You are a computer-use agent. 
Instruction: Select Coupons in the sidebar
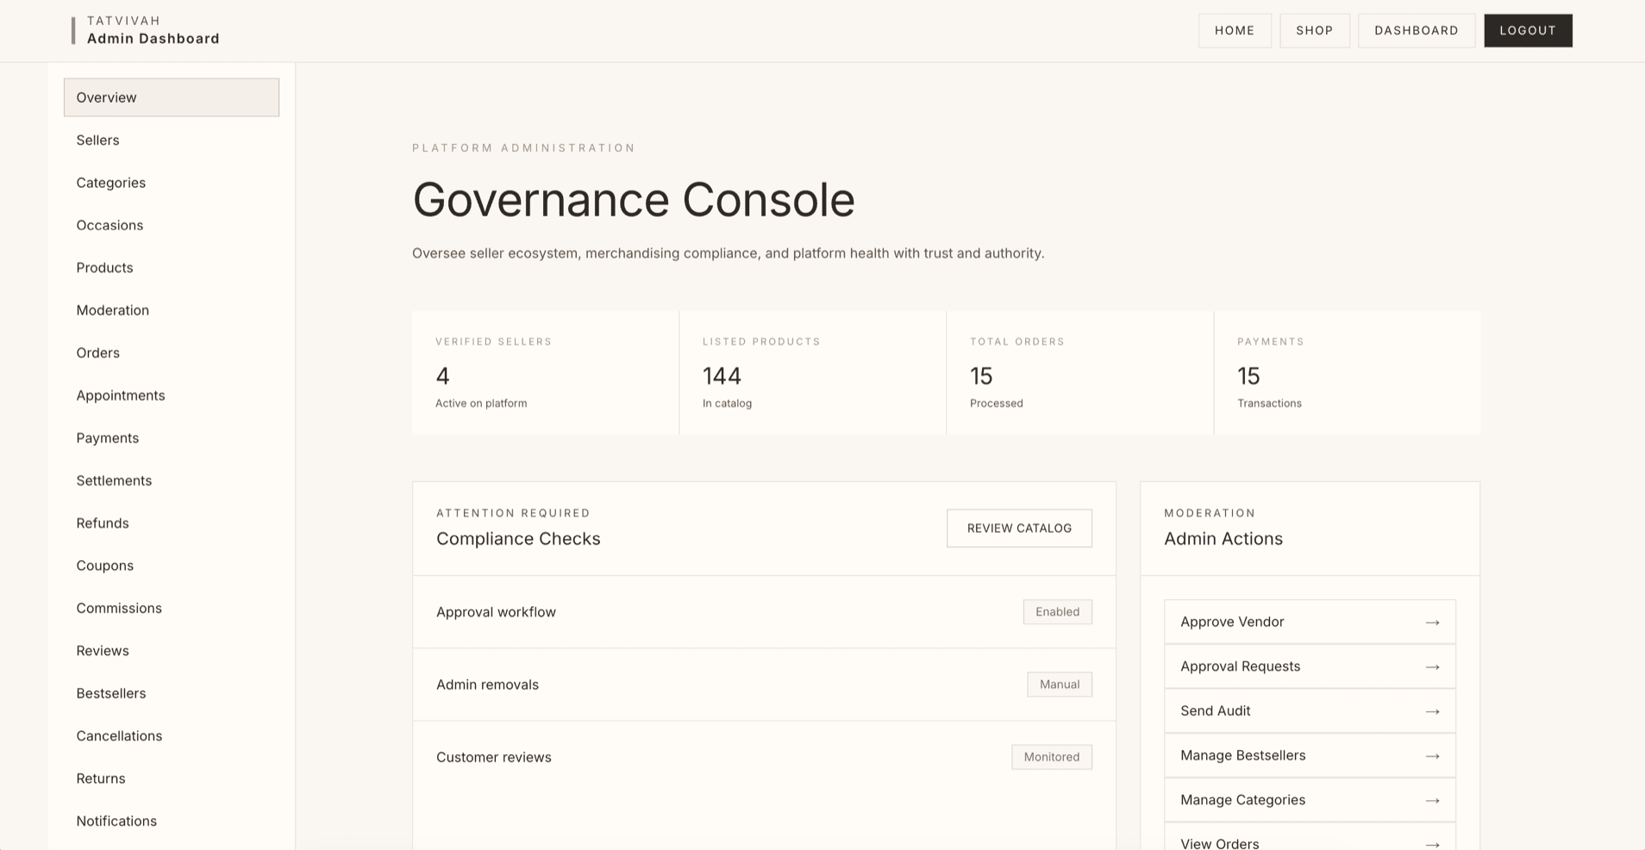(172, 566)
